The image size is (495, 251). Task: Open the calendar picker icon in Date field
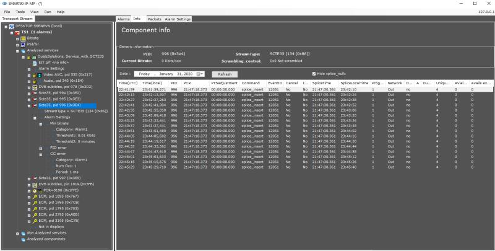(199, 74)
